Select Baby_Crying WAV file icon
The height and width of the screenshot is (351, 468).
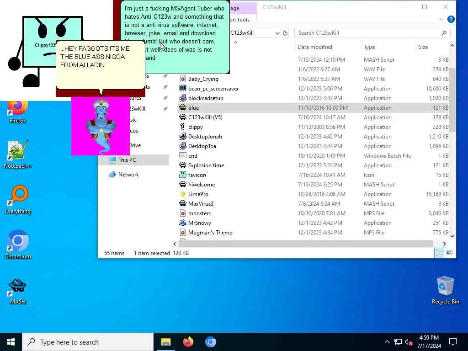coord(183,79)
